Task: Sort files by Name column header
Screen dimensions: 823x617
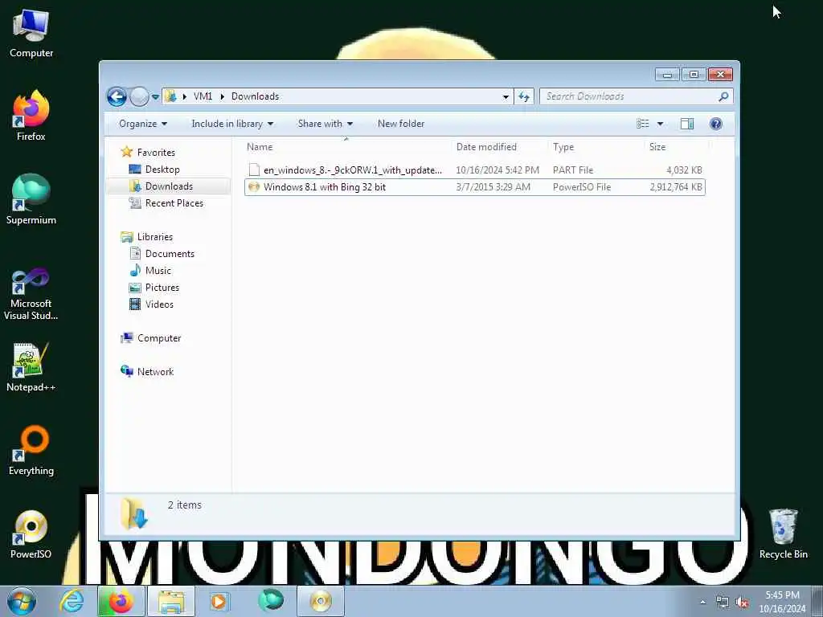Action: pyautogui.click(x=346, y=147)
